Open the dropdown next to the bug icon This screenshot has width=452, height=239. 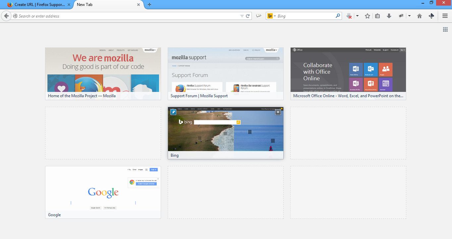(409, 16)
